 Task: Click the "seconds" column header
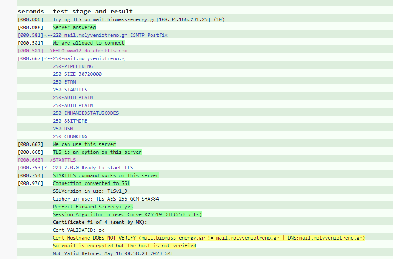click(31, 12)
